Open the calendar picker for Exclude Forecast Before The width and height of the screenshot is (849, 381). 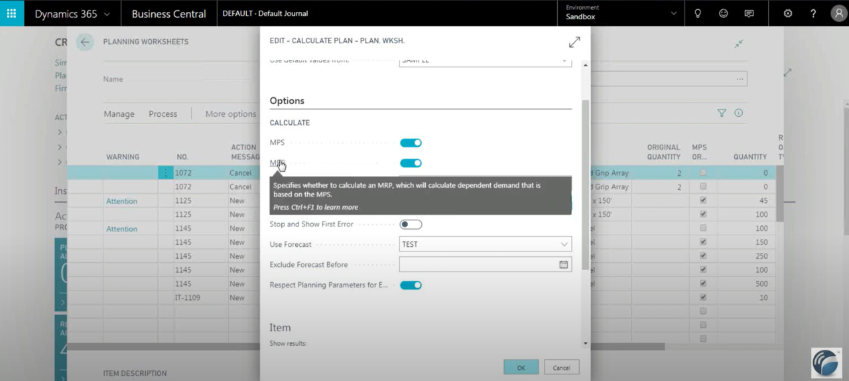pos(564,264)
